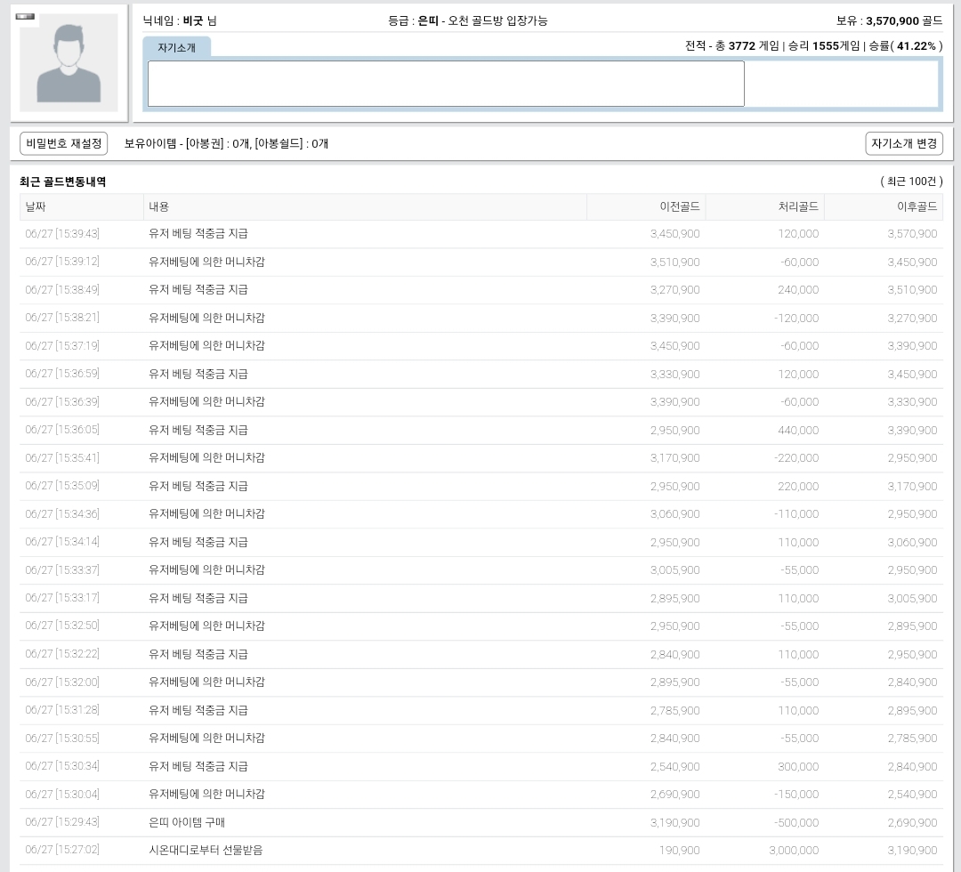This screenshot has height=872, width=961.
Task: Click the 300,000 processed gold value
Action: tap(798, 767)
